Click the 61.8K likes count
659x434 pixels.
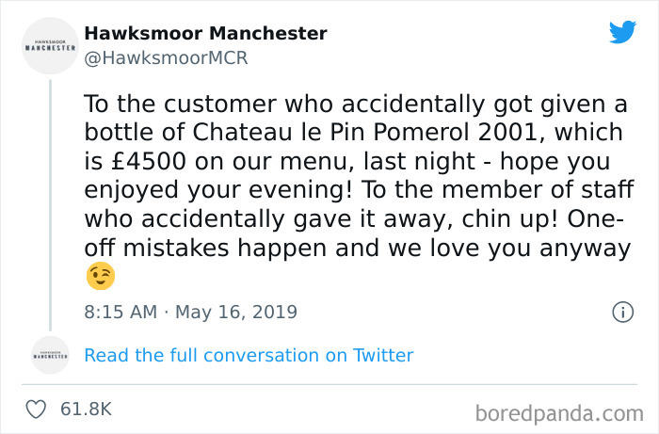pyautogui.click(x=88, y=410)
